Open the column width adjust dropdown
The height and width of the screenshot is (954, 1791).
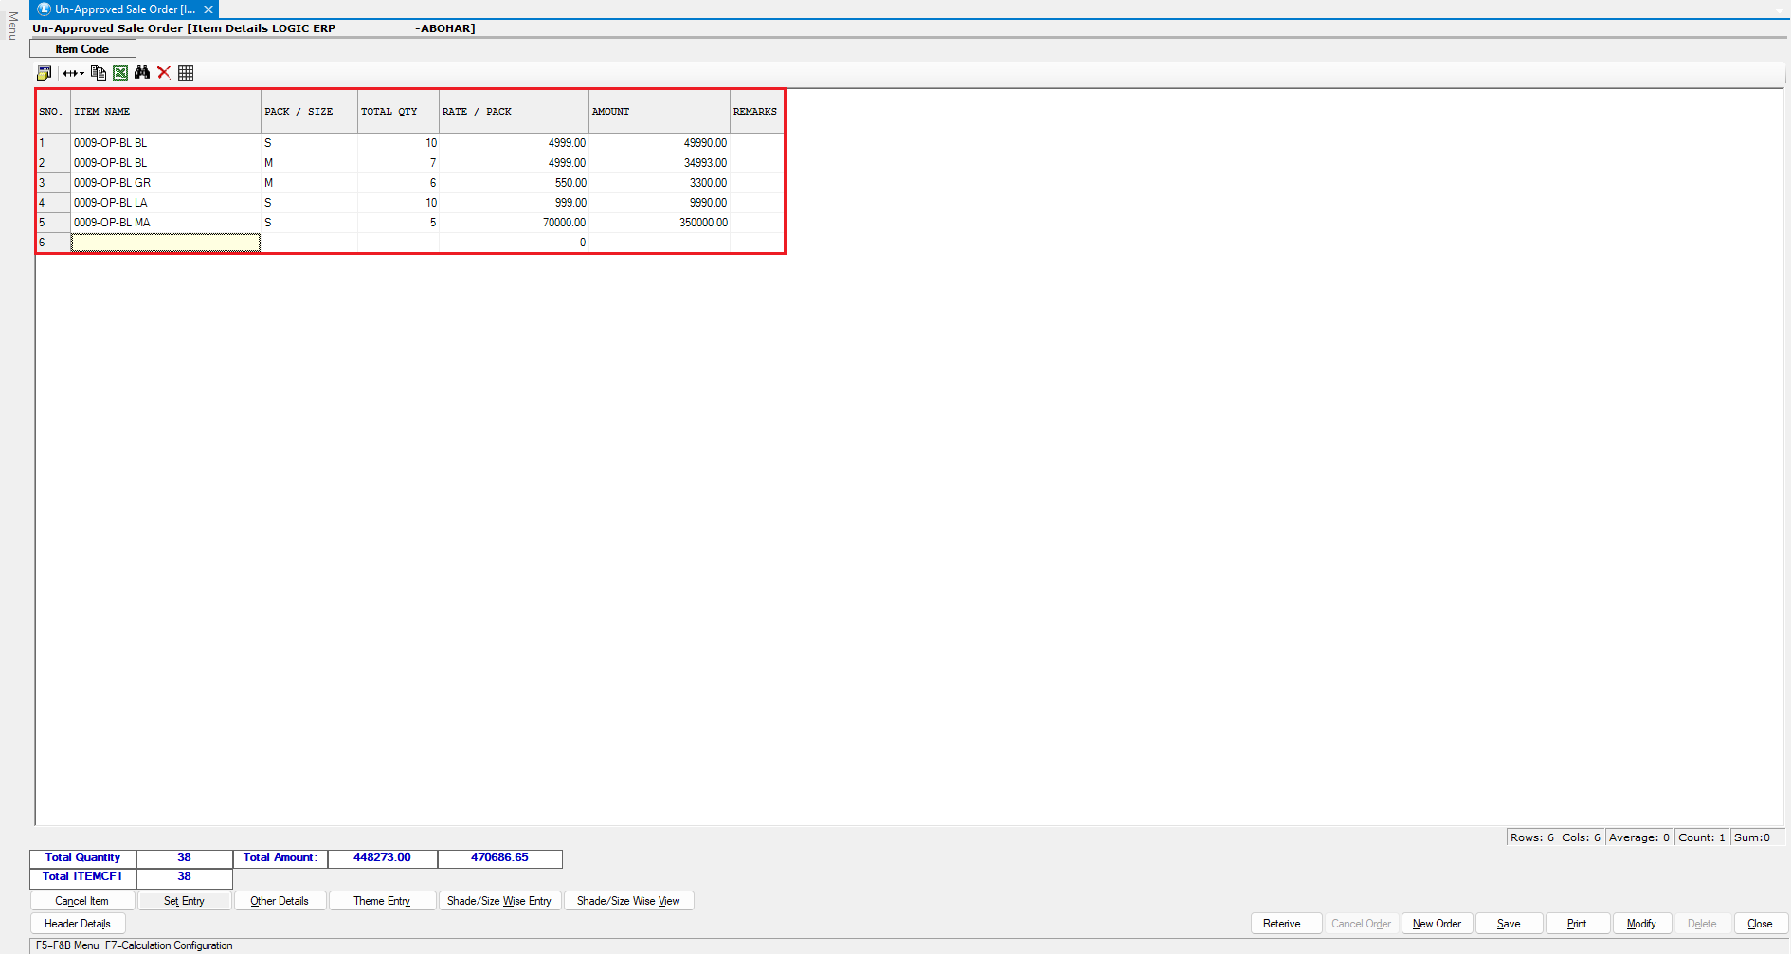point(74,73)
